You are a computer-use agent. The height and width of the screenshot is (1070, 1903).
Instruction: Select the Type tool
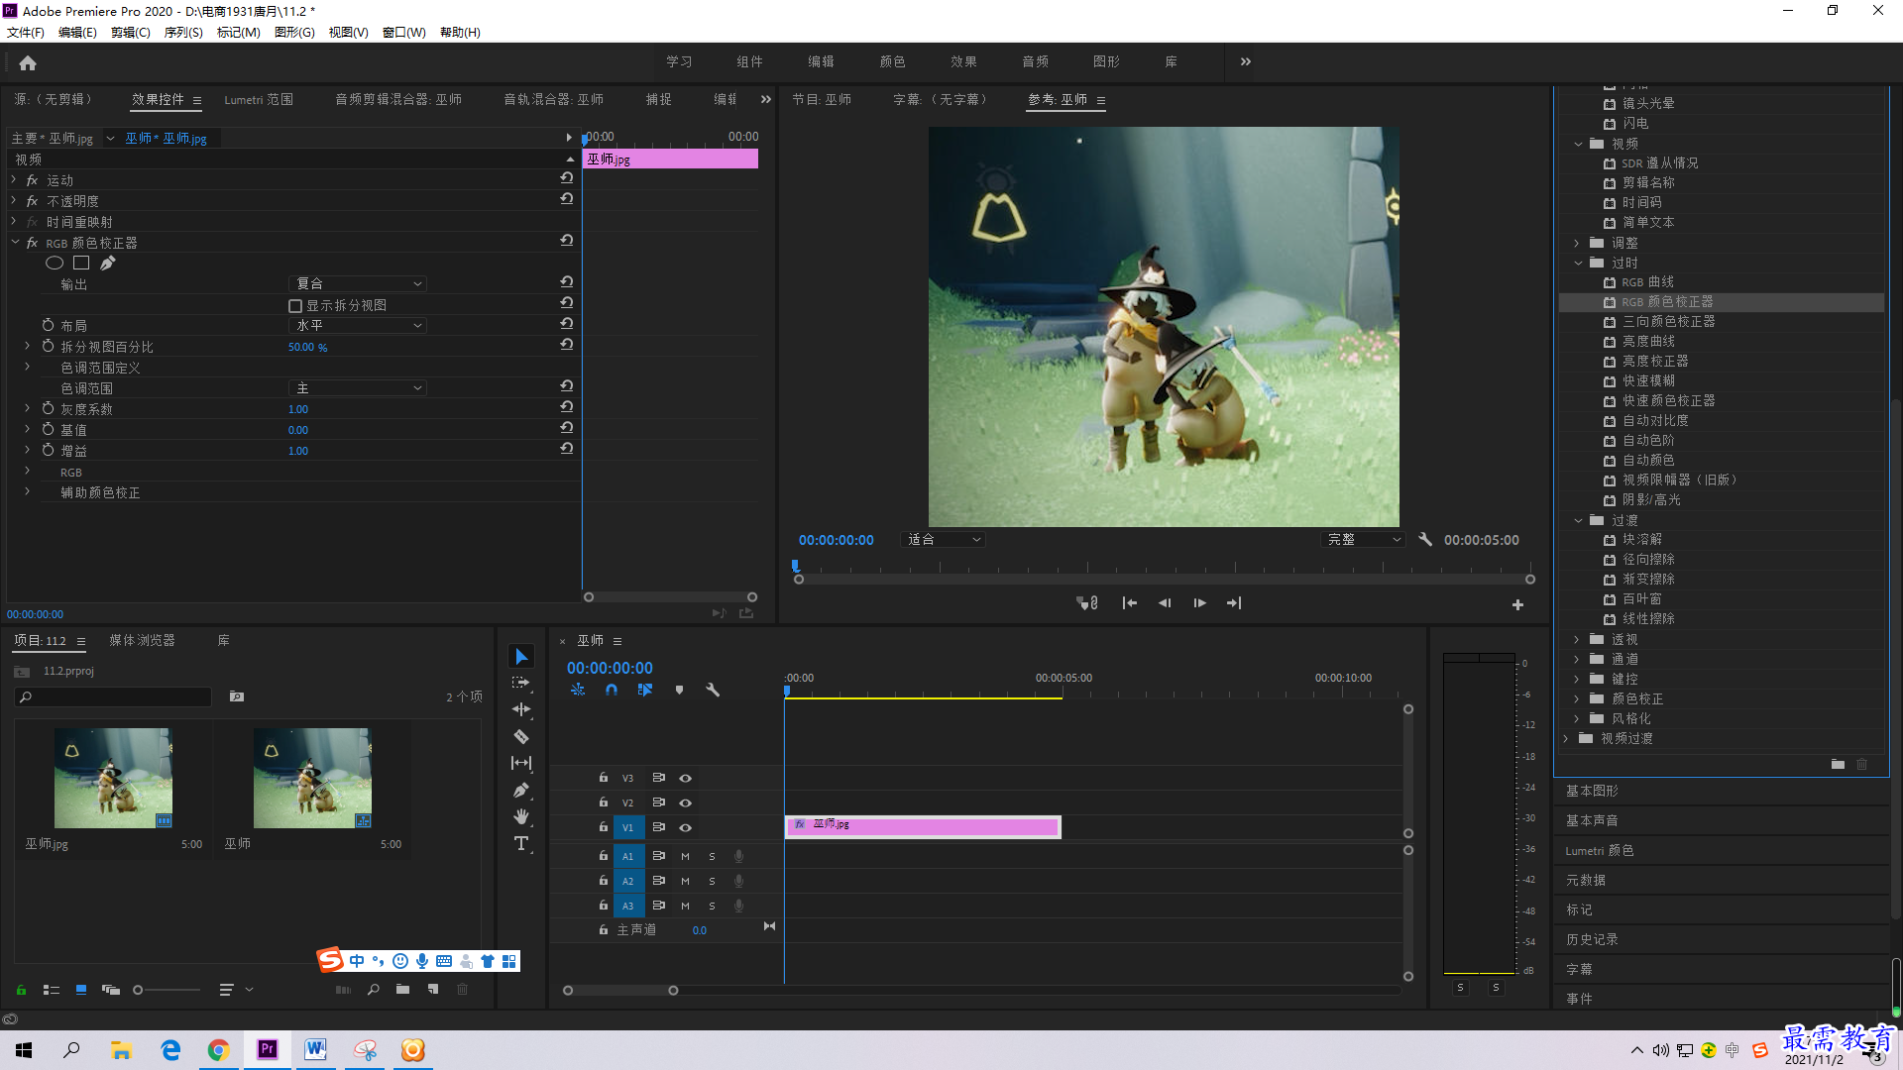521,843
